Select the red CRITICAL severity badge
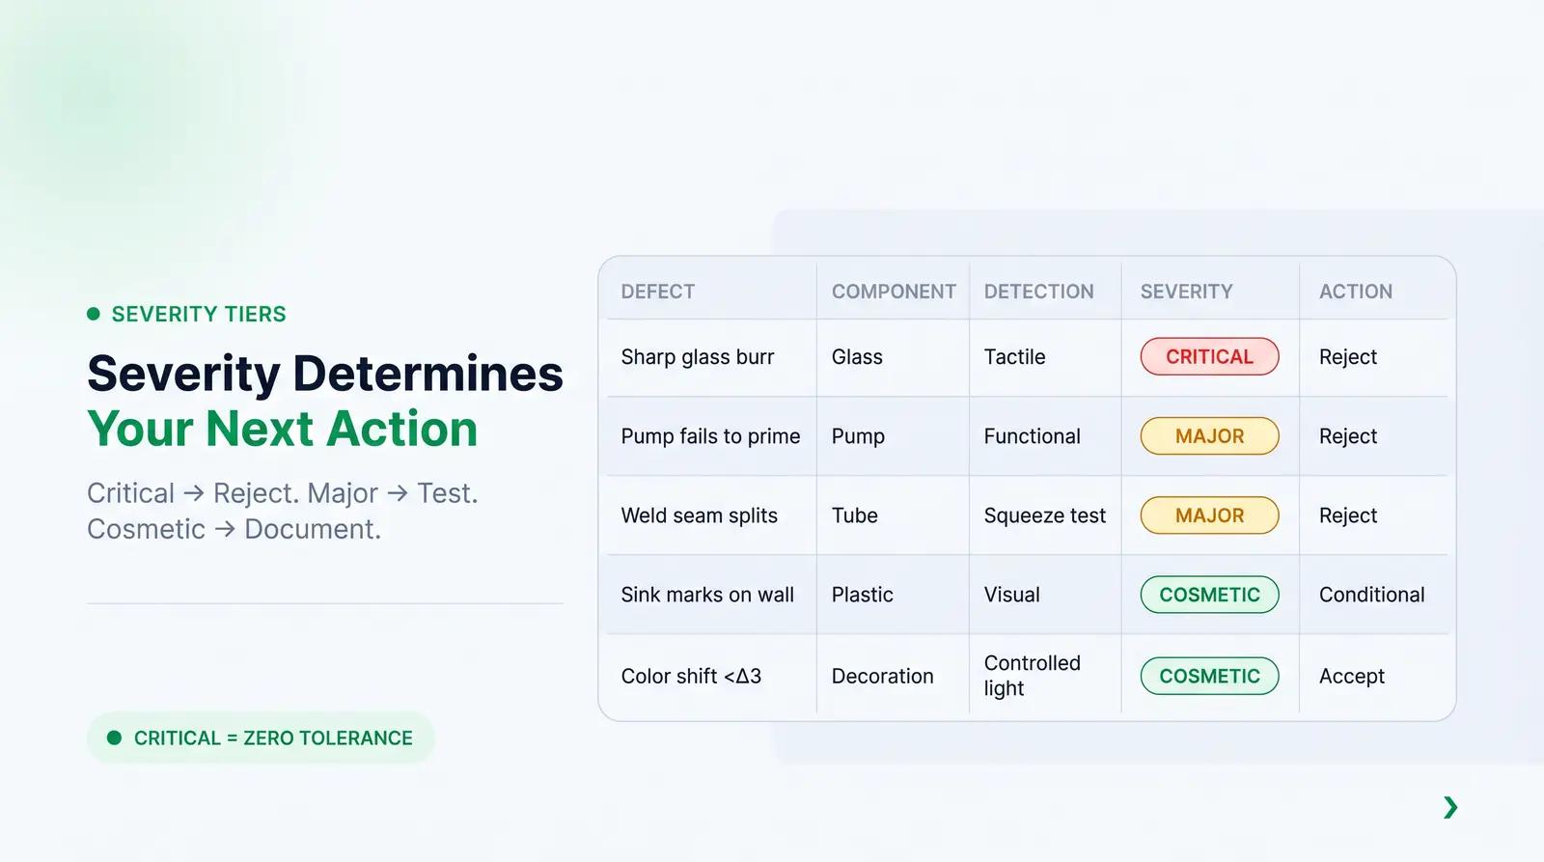The height and width of the screenshot is (862, 1544). tap(1209, 356)
